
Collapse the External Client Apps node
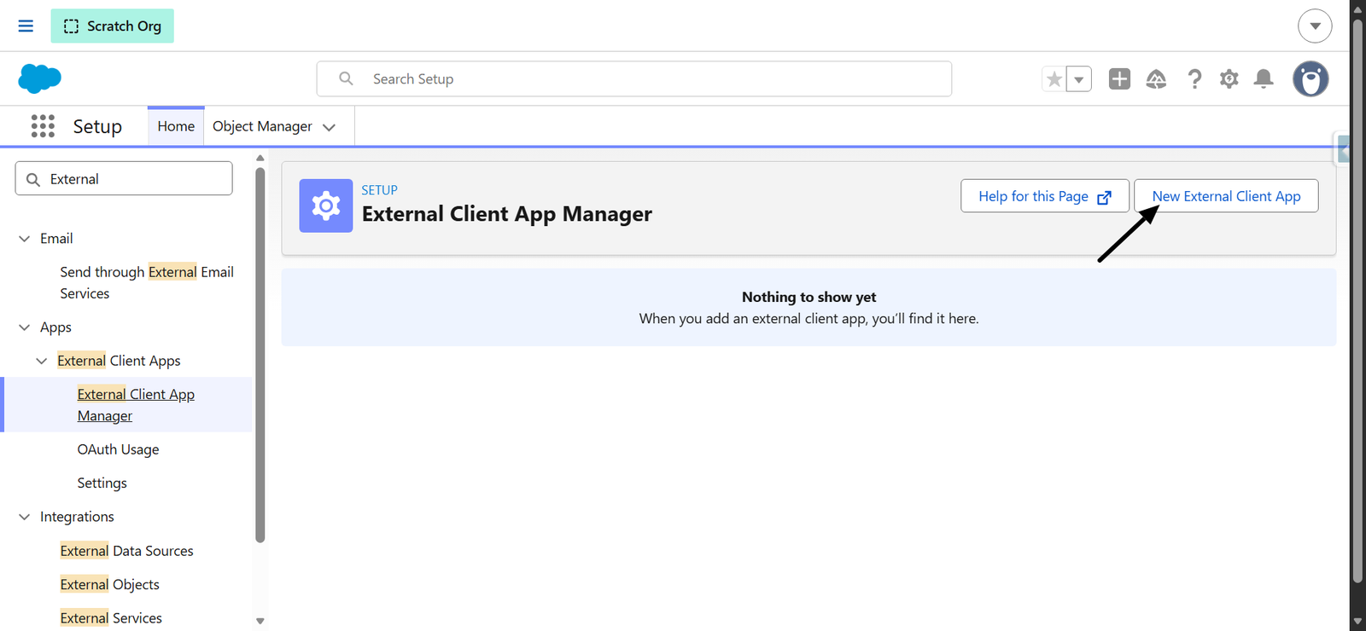(x=41, y=361)
